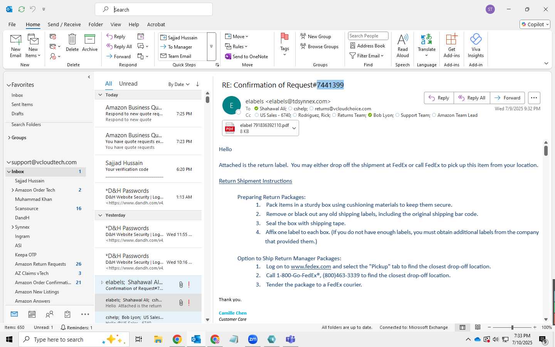Click Browse Groups
Screen dimensions: 555x347
coord(319,47)
